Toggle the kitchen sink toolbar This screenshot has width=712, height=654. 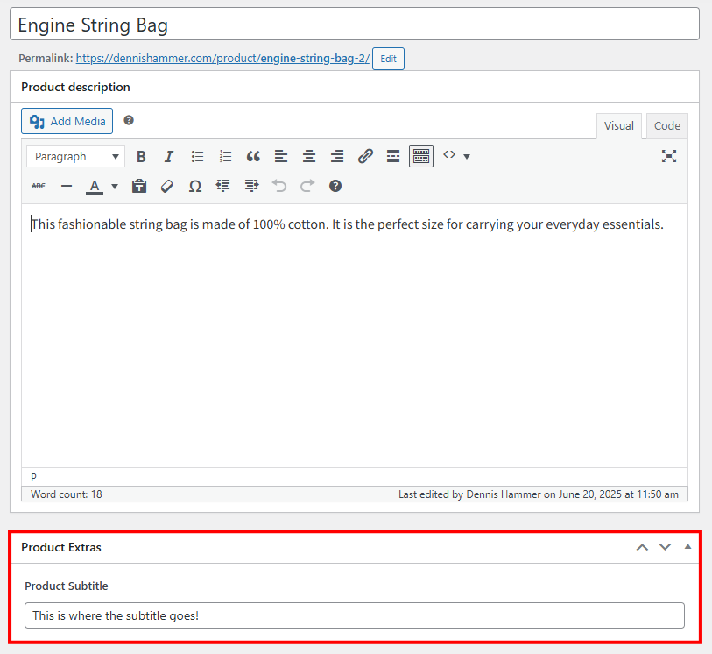(x=421, y=155)
